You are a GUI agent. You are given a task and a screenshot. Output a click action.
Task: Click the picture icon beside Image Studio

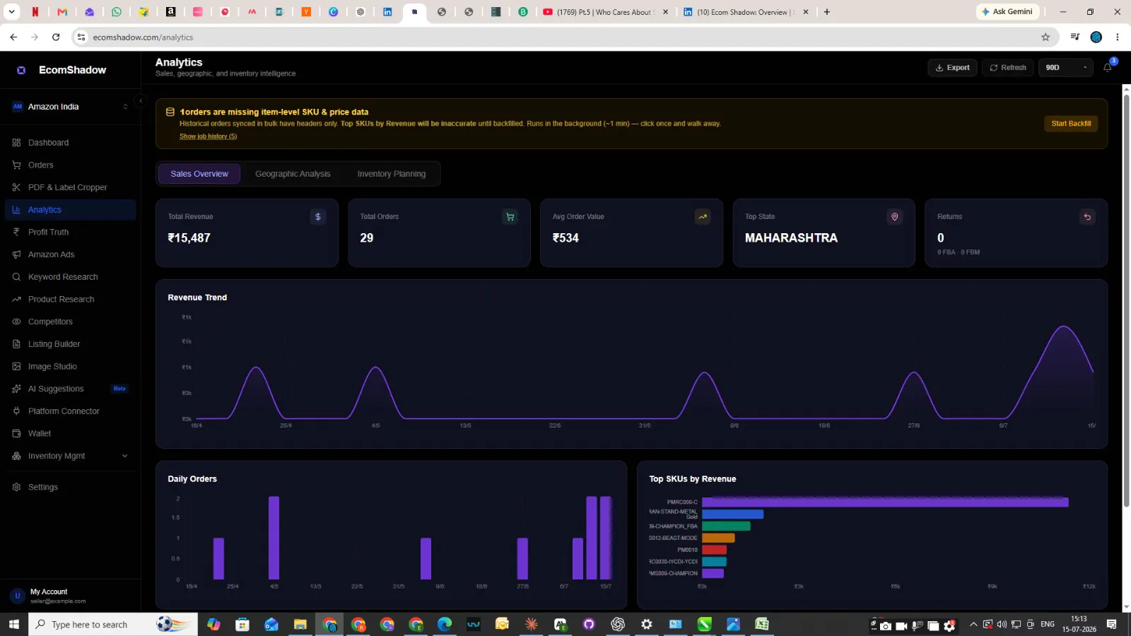pyautogui.click(x=16, y=367)
